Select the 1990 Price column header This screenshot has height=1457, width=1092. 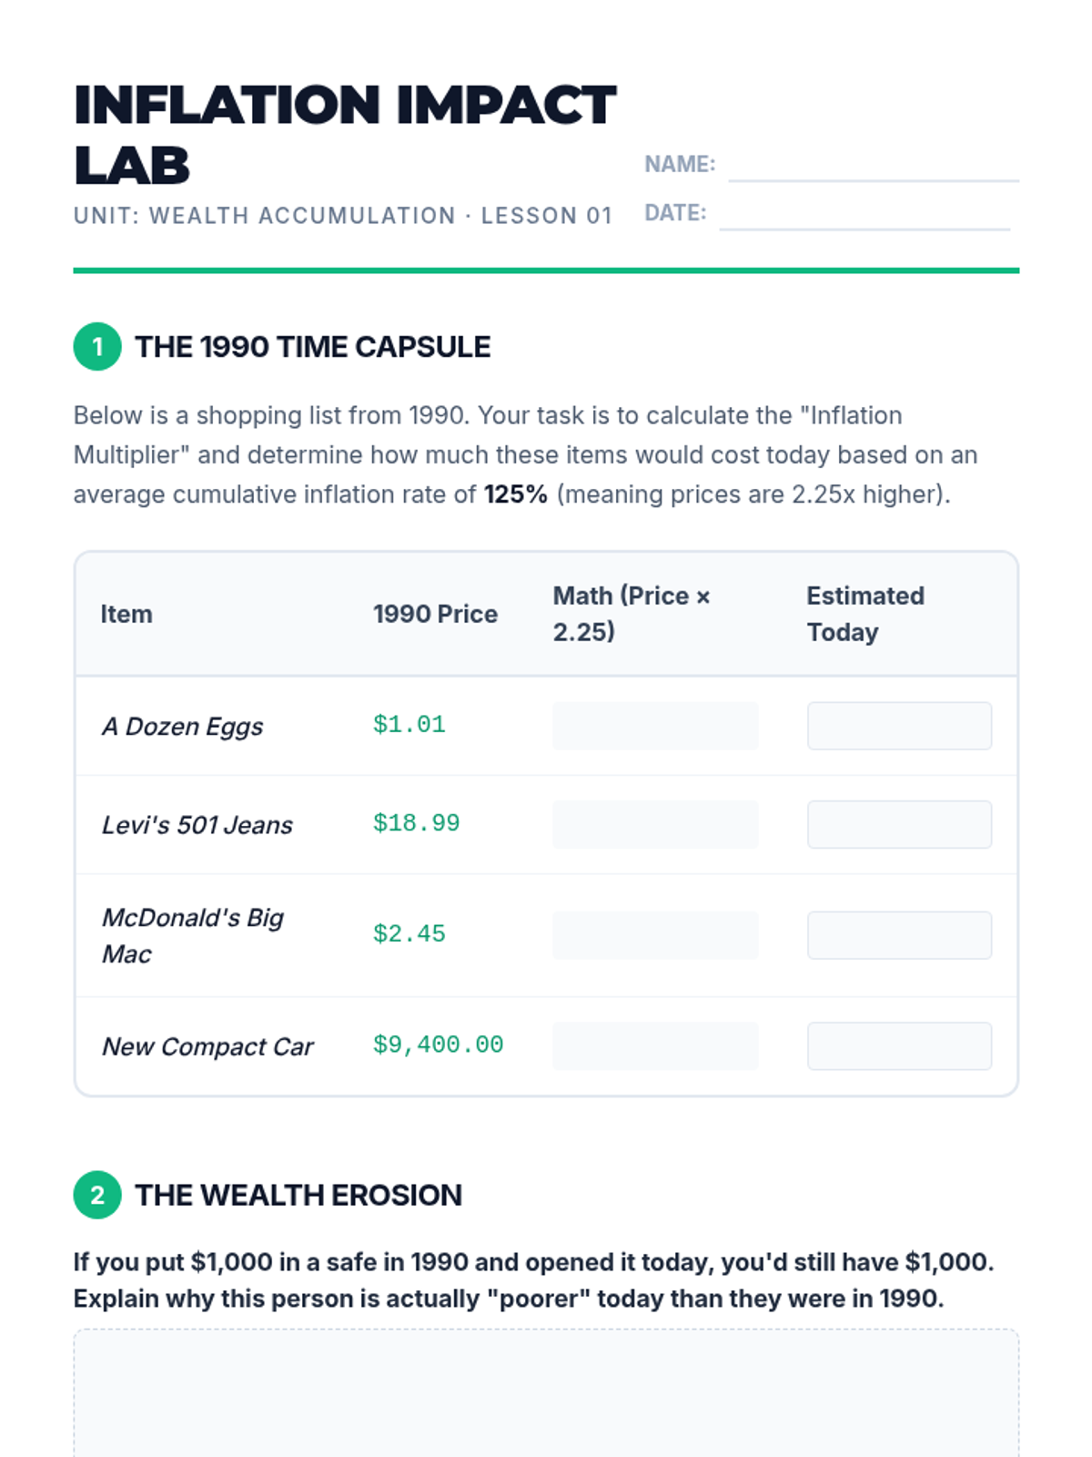tap(435, 614)
